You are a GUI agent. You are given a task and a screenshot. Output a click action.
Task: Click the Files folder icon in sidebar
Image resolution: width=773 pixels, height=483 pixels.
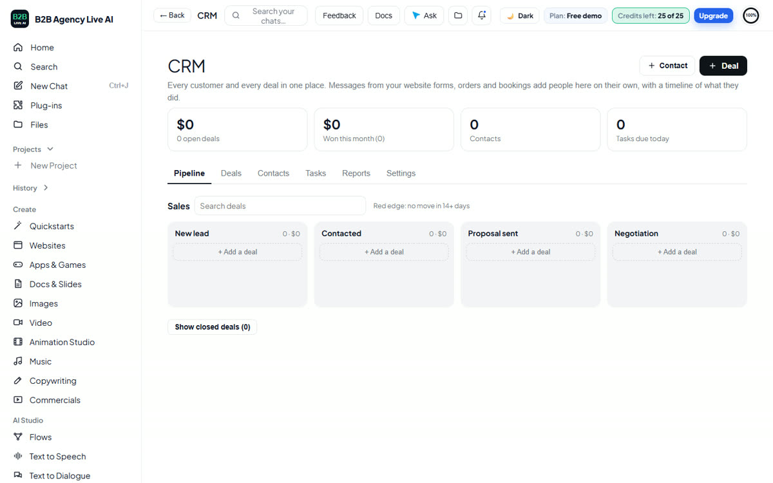pyautogui.click(x=18, y=125)
